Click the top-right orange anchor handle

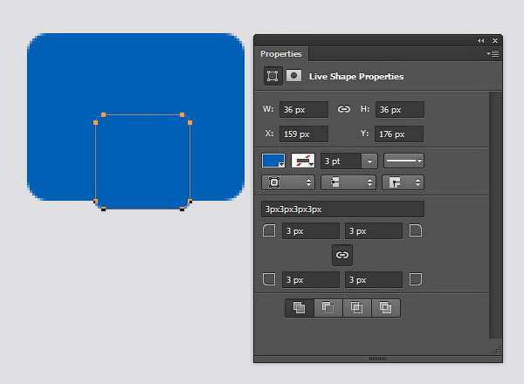[183, 115]
